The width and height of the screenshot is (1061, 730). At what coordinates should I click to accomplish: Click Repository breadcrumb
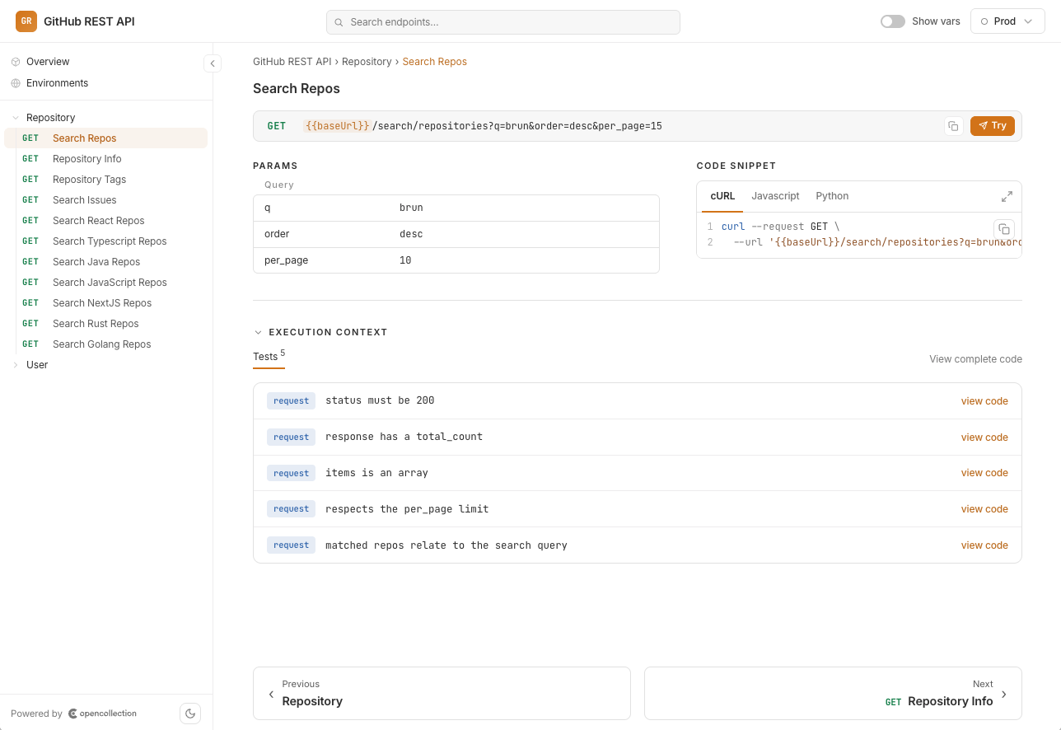[x=367, y=62]
